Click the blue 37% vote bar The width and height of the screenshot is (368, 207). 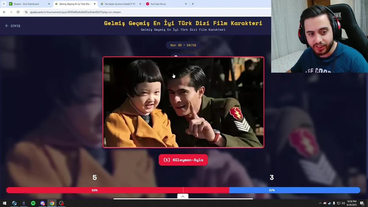(295, 190)
